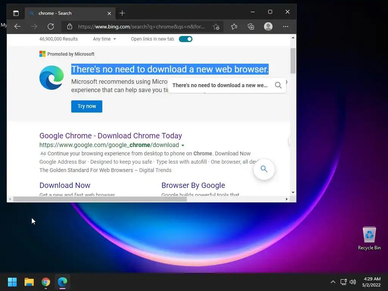This screenshot has height=291, width=388.
Task: Click the horizontal scrollbar left arrow
Action: coord(10,199)
